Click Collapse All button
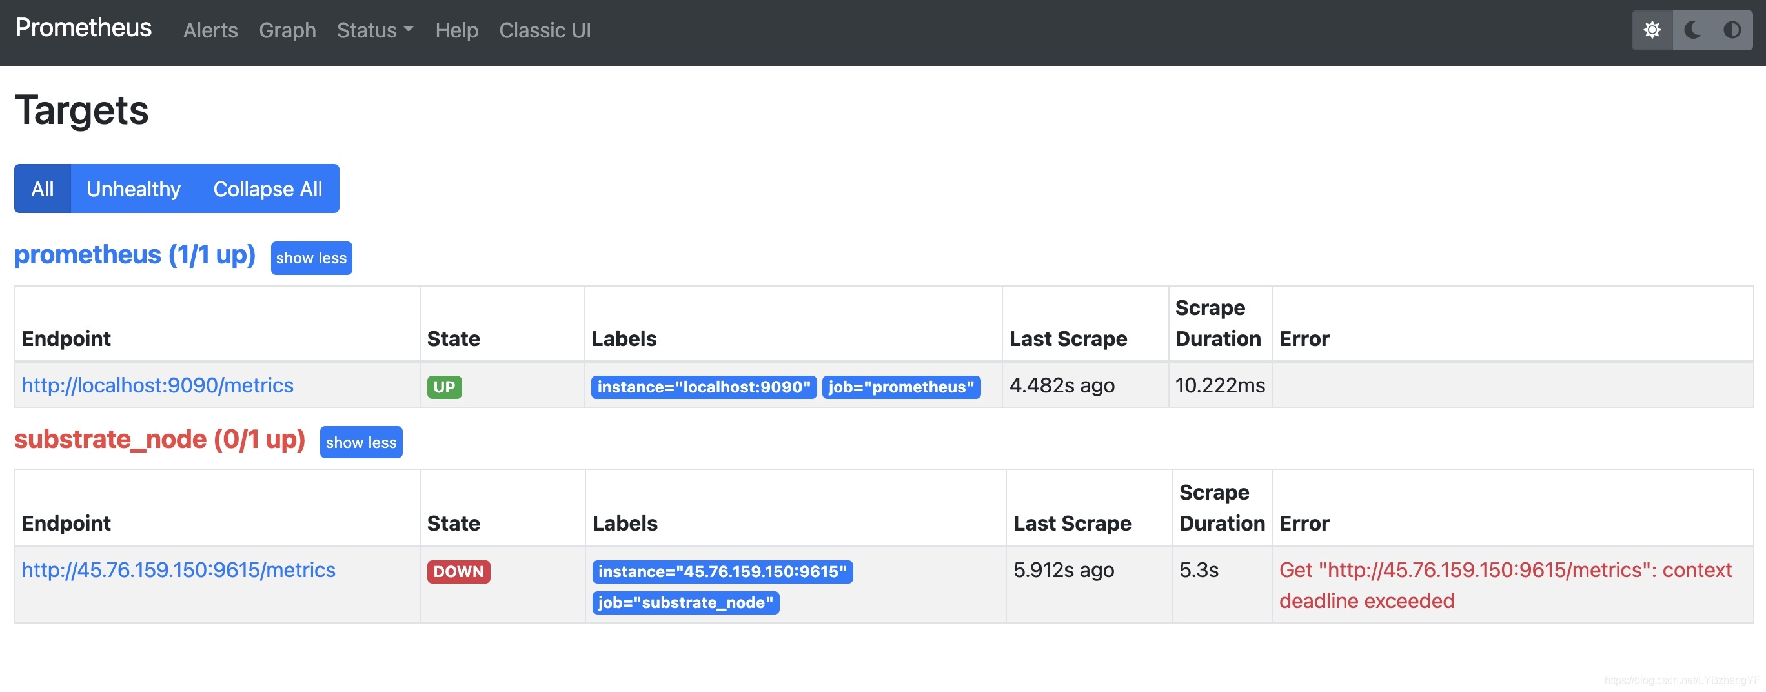Screen dimensions: 1766x692 point(267,188)
